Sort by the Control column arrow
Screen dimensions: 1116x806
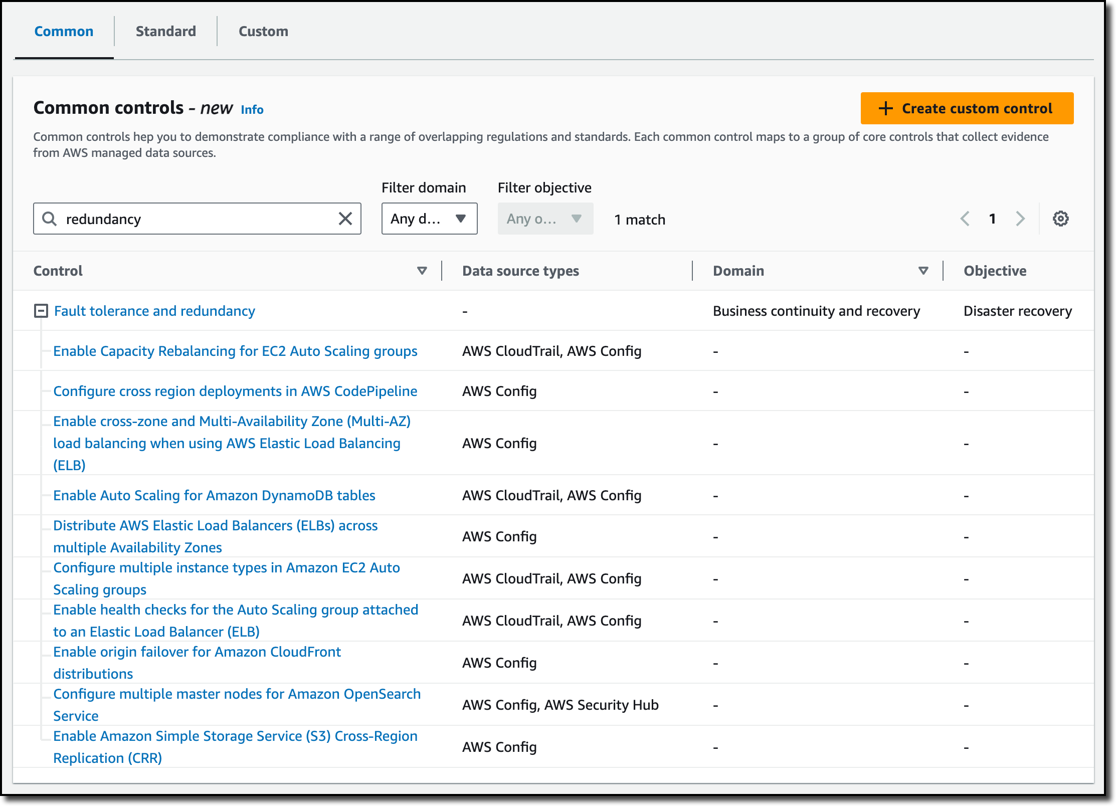coord(422,271)
